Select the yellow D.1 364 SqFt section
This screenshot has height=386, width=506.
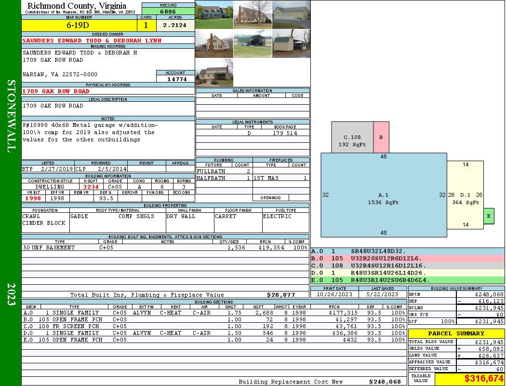465,198
